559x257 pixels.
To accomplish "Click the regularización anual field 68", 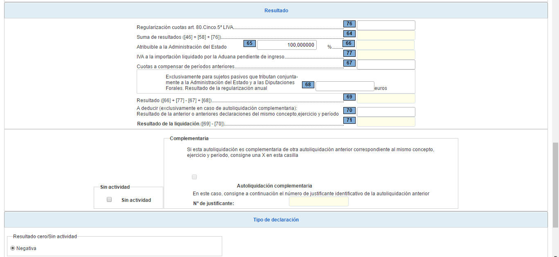I will point(345,86).
